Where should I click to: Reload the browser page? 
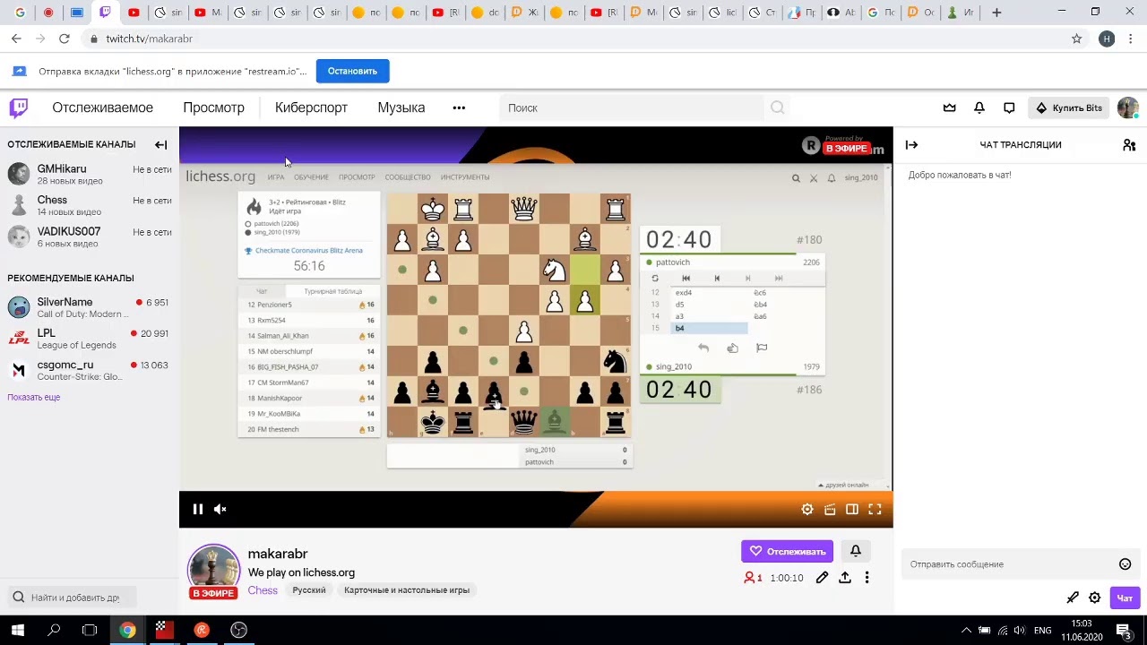coord(64,39)
